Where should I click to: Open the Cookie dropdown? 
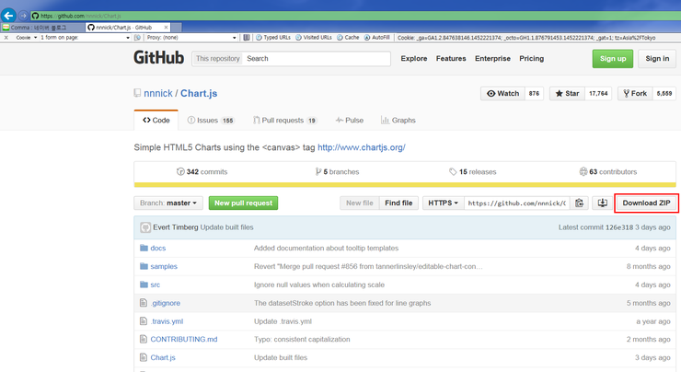coord(26,38)
